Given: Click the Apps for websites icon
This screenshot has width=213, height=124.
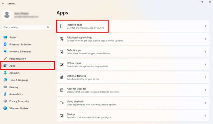Looking at the screenshot, I should pos(62,90).
